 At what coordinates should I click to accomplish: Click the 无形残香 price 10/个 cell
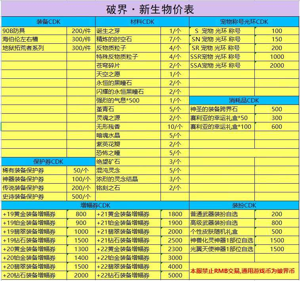coord(175,127)
